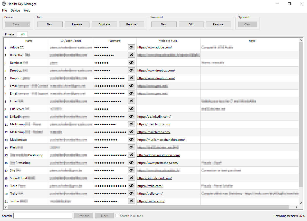Select the Job tab
307x221 pixels.
[22, 34]
